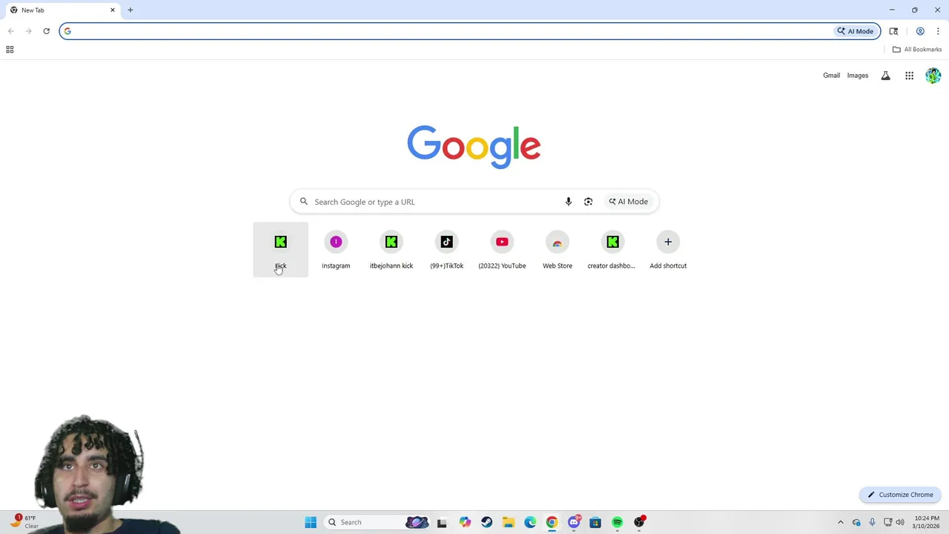Expand the hidden system tray icons chevron

click(840, 522)
